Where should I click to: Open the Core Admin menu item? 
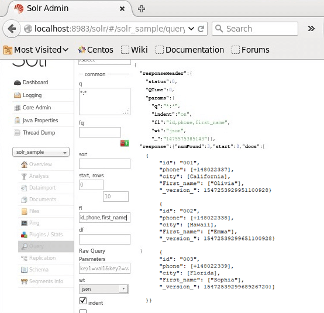click(x=37, y=108)
